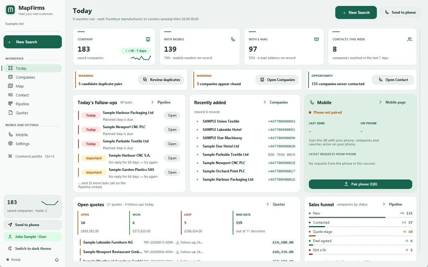Open Settings in the sidebar
The image size is (428, 267).
coord(33,144)
